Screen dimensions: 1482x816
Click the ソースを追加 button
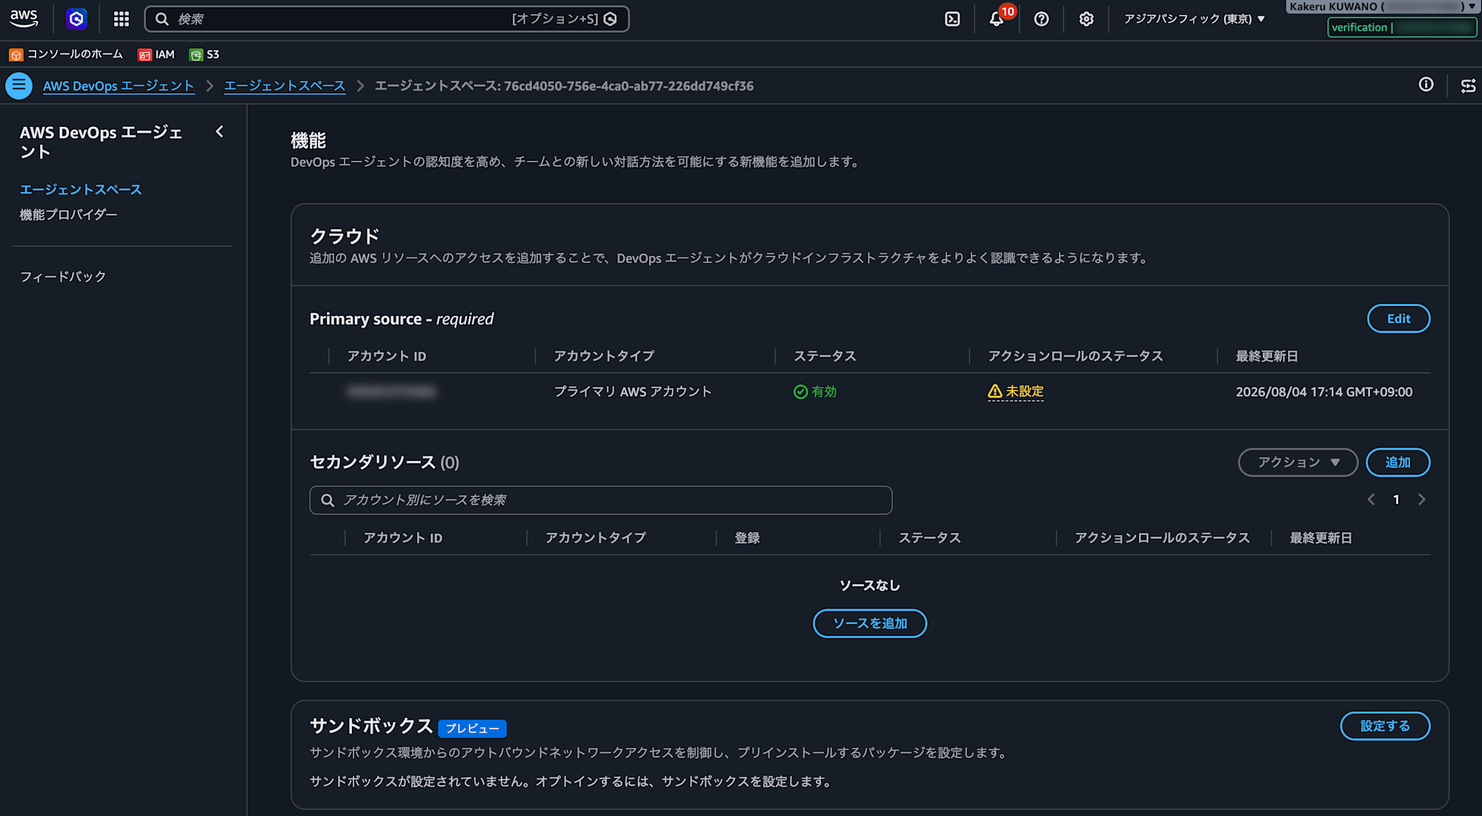click(870, 623)
